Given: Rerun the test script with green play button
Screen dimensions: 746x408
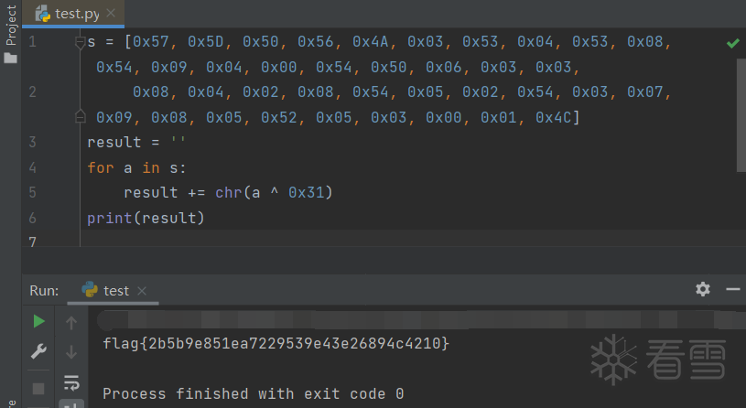Looking at the screenshot, I should coord(38,321).
